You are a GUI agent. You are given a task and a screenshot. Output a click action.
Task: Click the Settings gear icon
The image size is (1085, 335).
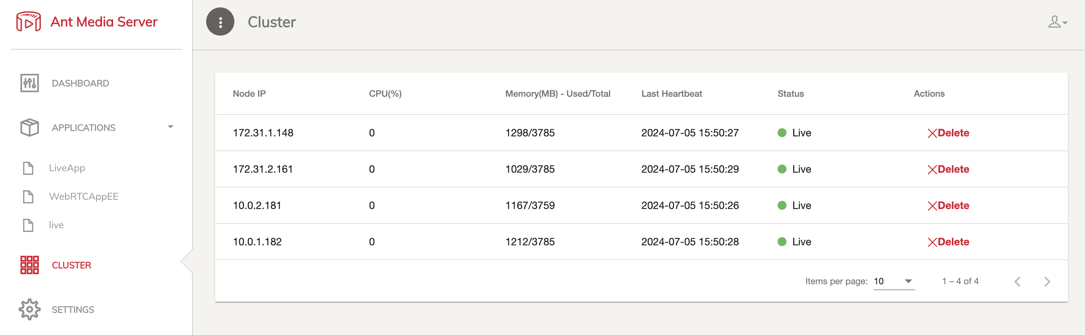tap(30, 309)
